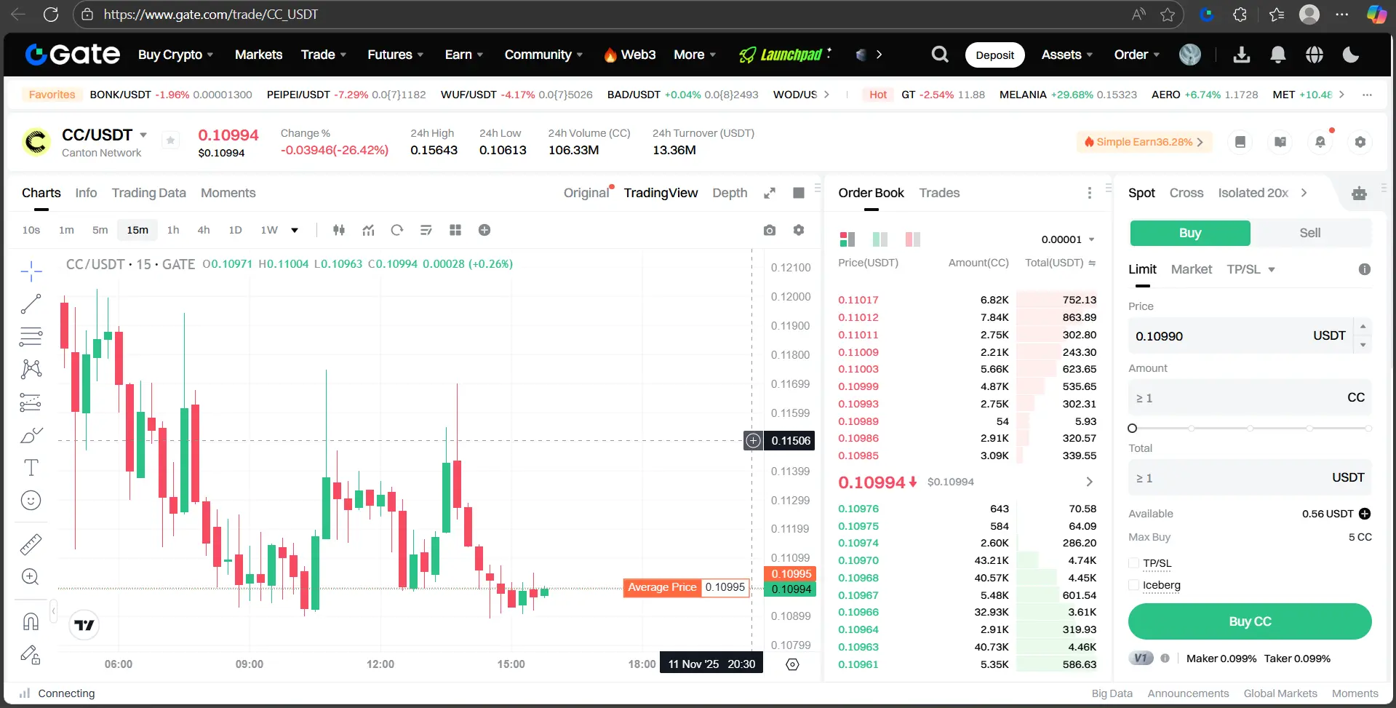Open the Assets dropdown

[1067, 55]
